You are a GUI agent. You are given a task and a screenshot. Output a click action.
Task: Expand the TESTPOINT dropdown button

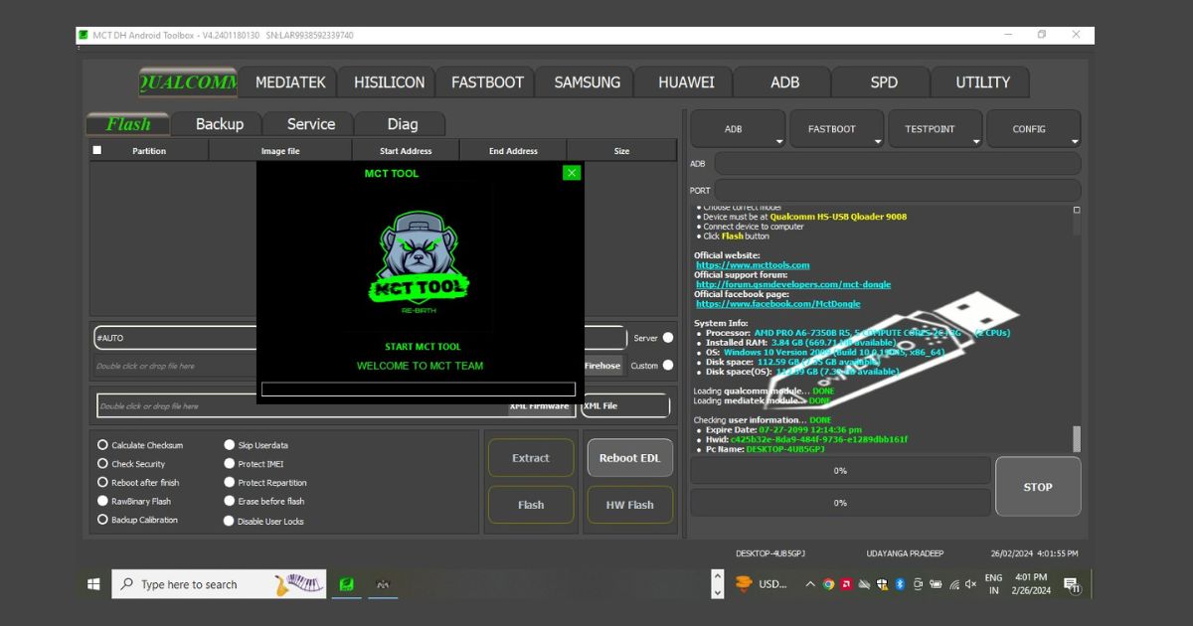point(935,129)
